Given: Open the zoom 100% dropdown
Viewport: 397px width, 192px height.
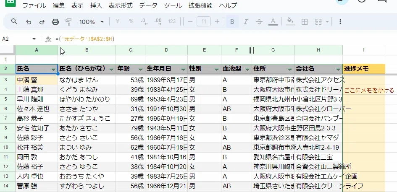Looking at the screenshot, I should (x=92, y=22).
